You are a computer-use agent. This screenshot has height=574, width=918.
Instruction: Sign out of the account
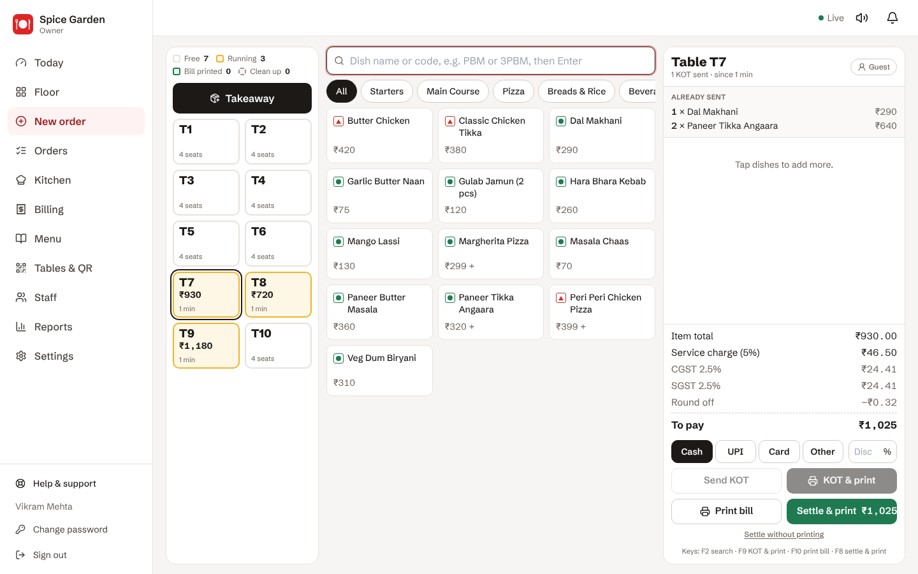pos(76,555)
